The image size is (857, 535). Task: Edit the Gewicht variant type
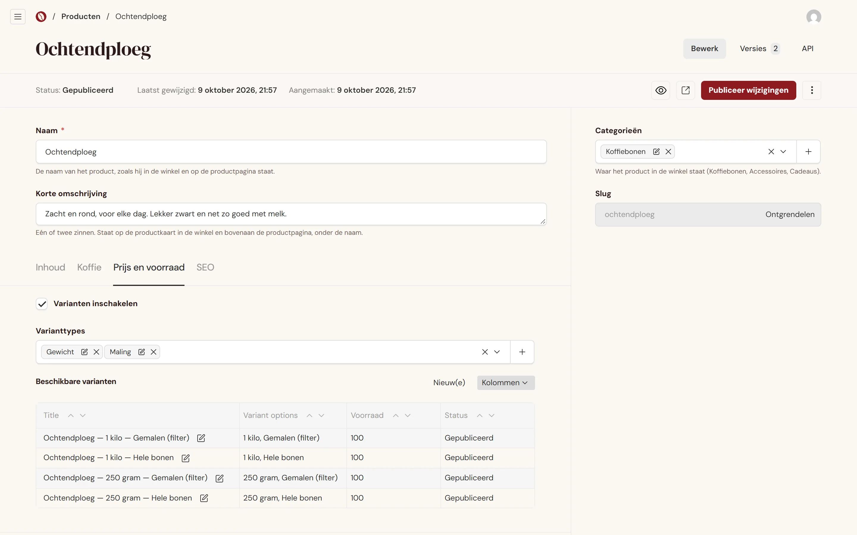[84, 352]
